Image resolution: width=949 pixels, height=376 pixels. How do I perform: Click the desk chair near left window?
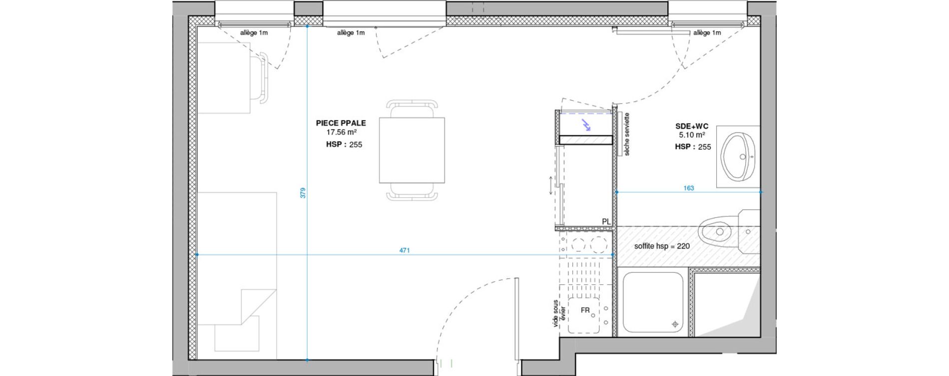click(259, 79)
